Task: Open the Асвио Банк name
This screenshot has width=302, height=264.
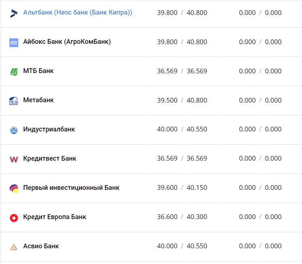Action: pos(41,246)
